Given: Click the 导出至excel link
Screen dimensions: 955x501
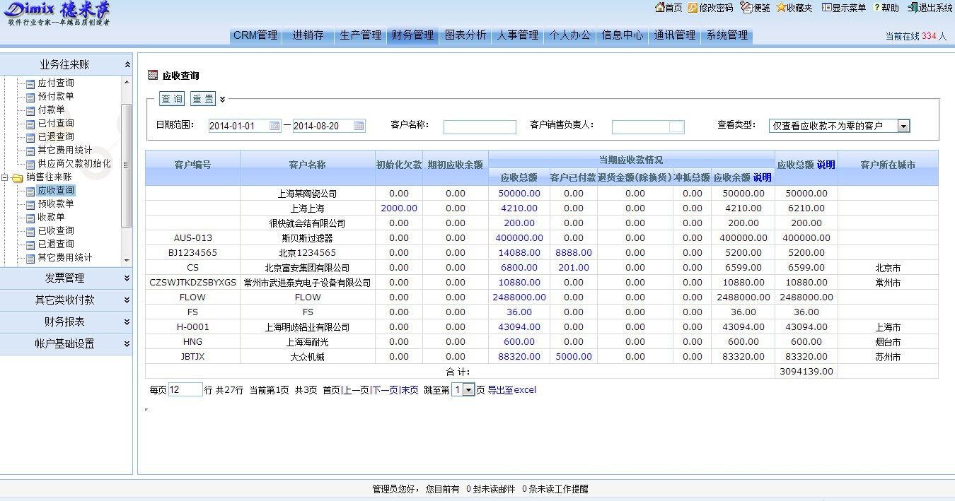Looking at the screenshot, I should (x=511, y=390).
